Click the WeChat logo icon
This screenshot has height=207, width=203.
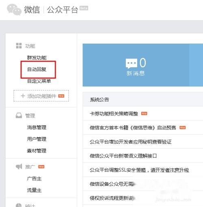(x=14, y=9)
